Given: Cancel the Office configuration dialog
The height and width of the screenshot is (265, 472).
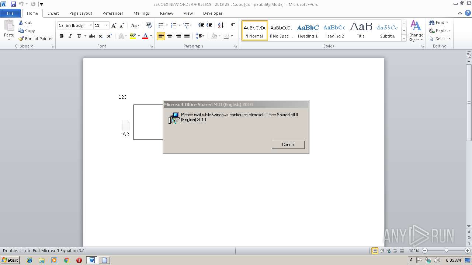Looking at the screenshot, I should tap(288, 145).
